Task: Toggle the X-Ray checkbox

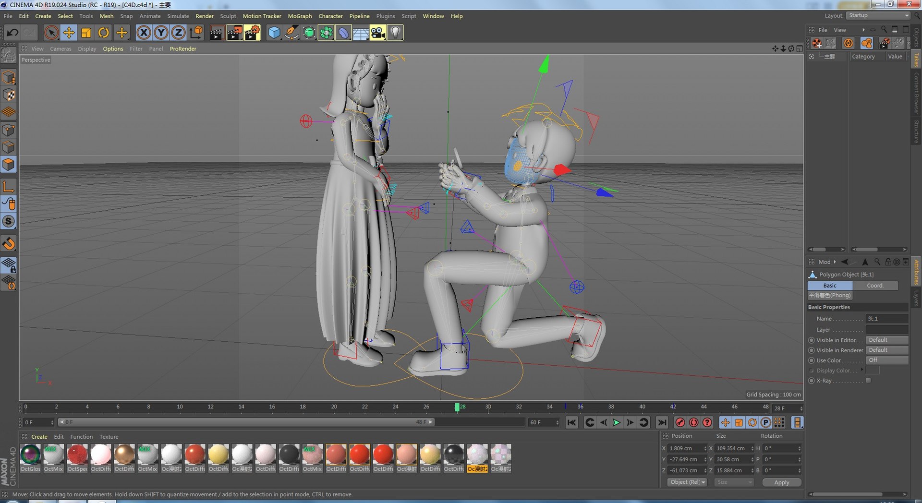Action: tap(868, 380)
